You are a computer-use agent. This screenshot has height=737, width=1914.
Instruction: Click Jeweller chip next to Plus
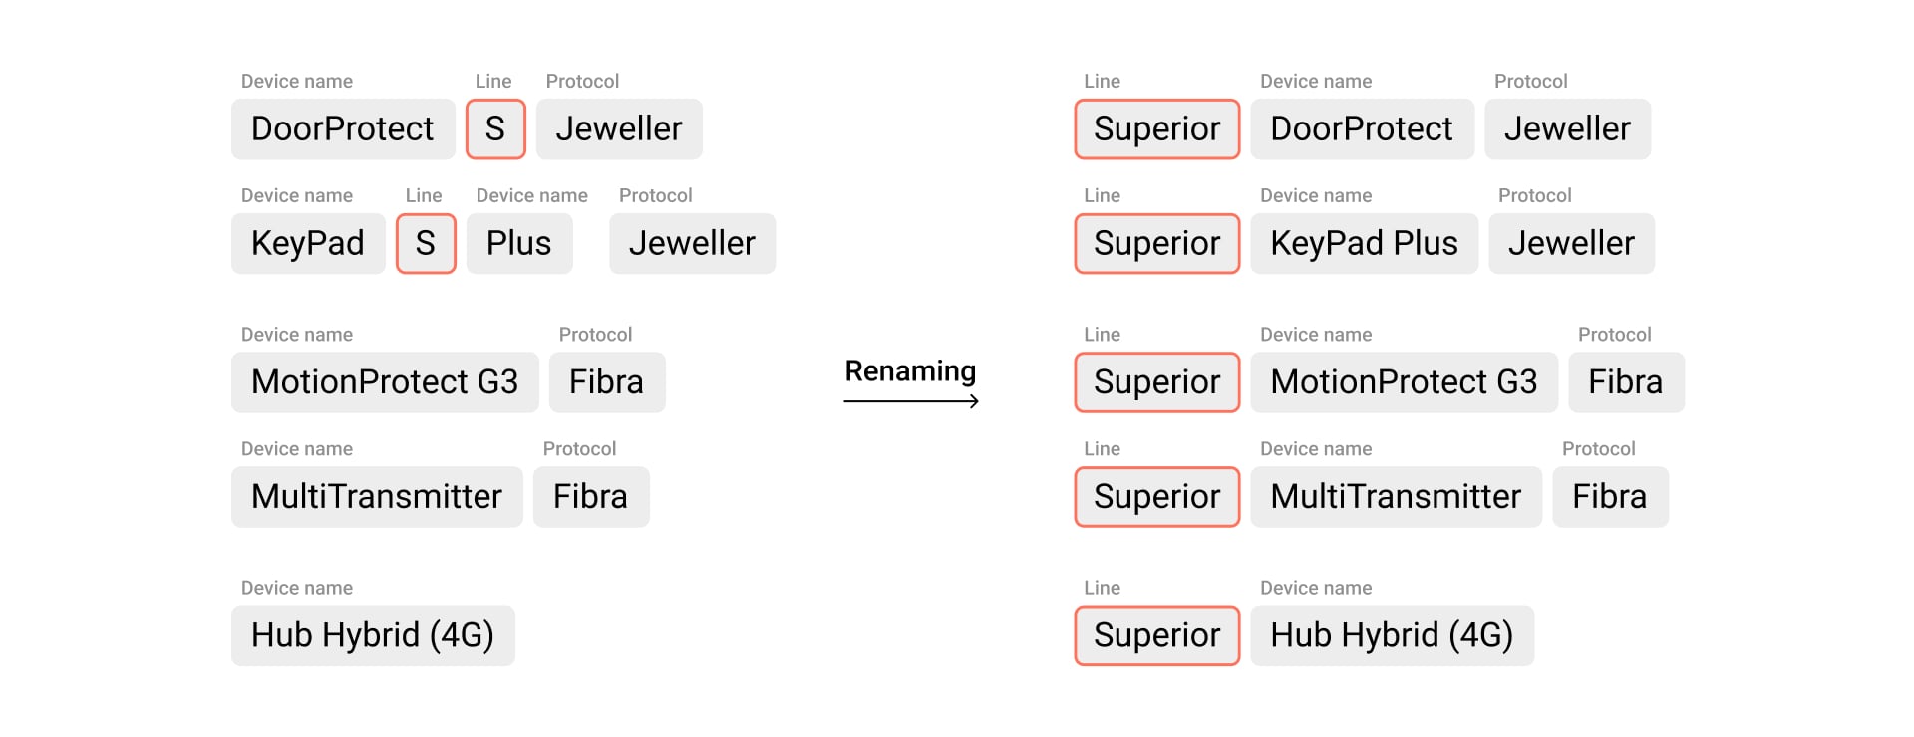pyautogui.click(x=692, y=244)
